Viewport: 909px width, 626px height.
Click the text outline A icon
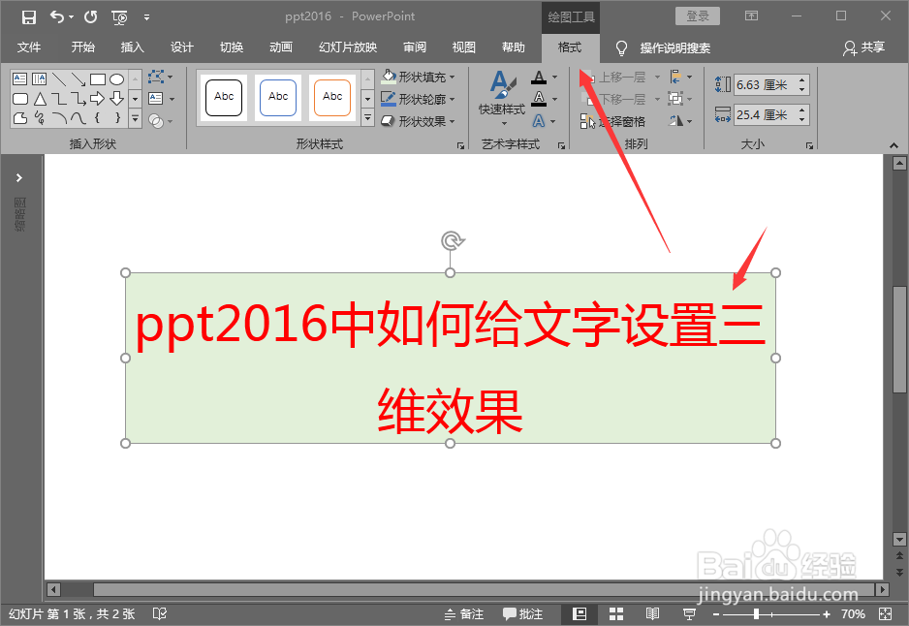[539, 99]
